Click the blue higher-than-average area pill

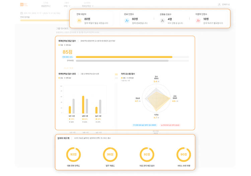pyautogui.click(x=145, y=125)
